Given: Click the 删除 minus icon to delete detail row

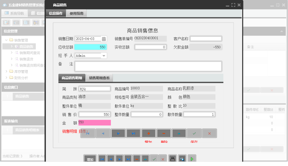Looking at the screenshot, I should (164, 133).
